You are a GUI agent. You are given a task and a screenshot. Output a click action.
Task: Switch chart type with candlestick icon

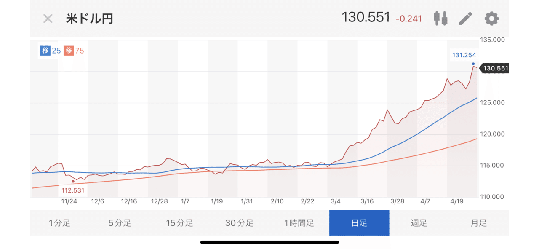[440, 19]
